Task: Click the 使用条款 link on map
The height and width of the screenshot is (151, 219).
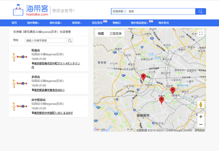Action: tap(200, 130)
